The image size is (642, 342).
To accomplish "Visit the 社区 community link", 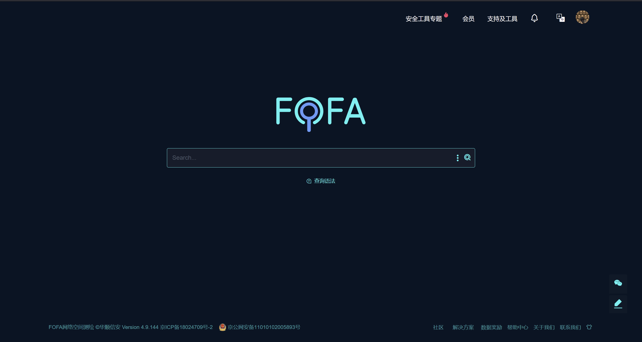I will pos(438,327).
